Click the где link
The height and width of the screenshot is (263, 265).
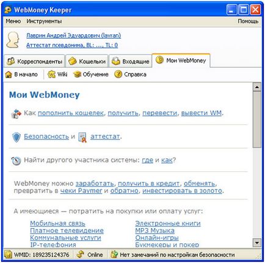point(147,160)
